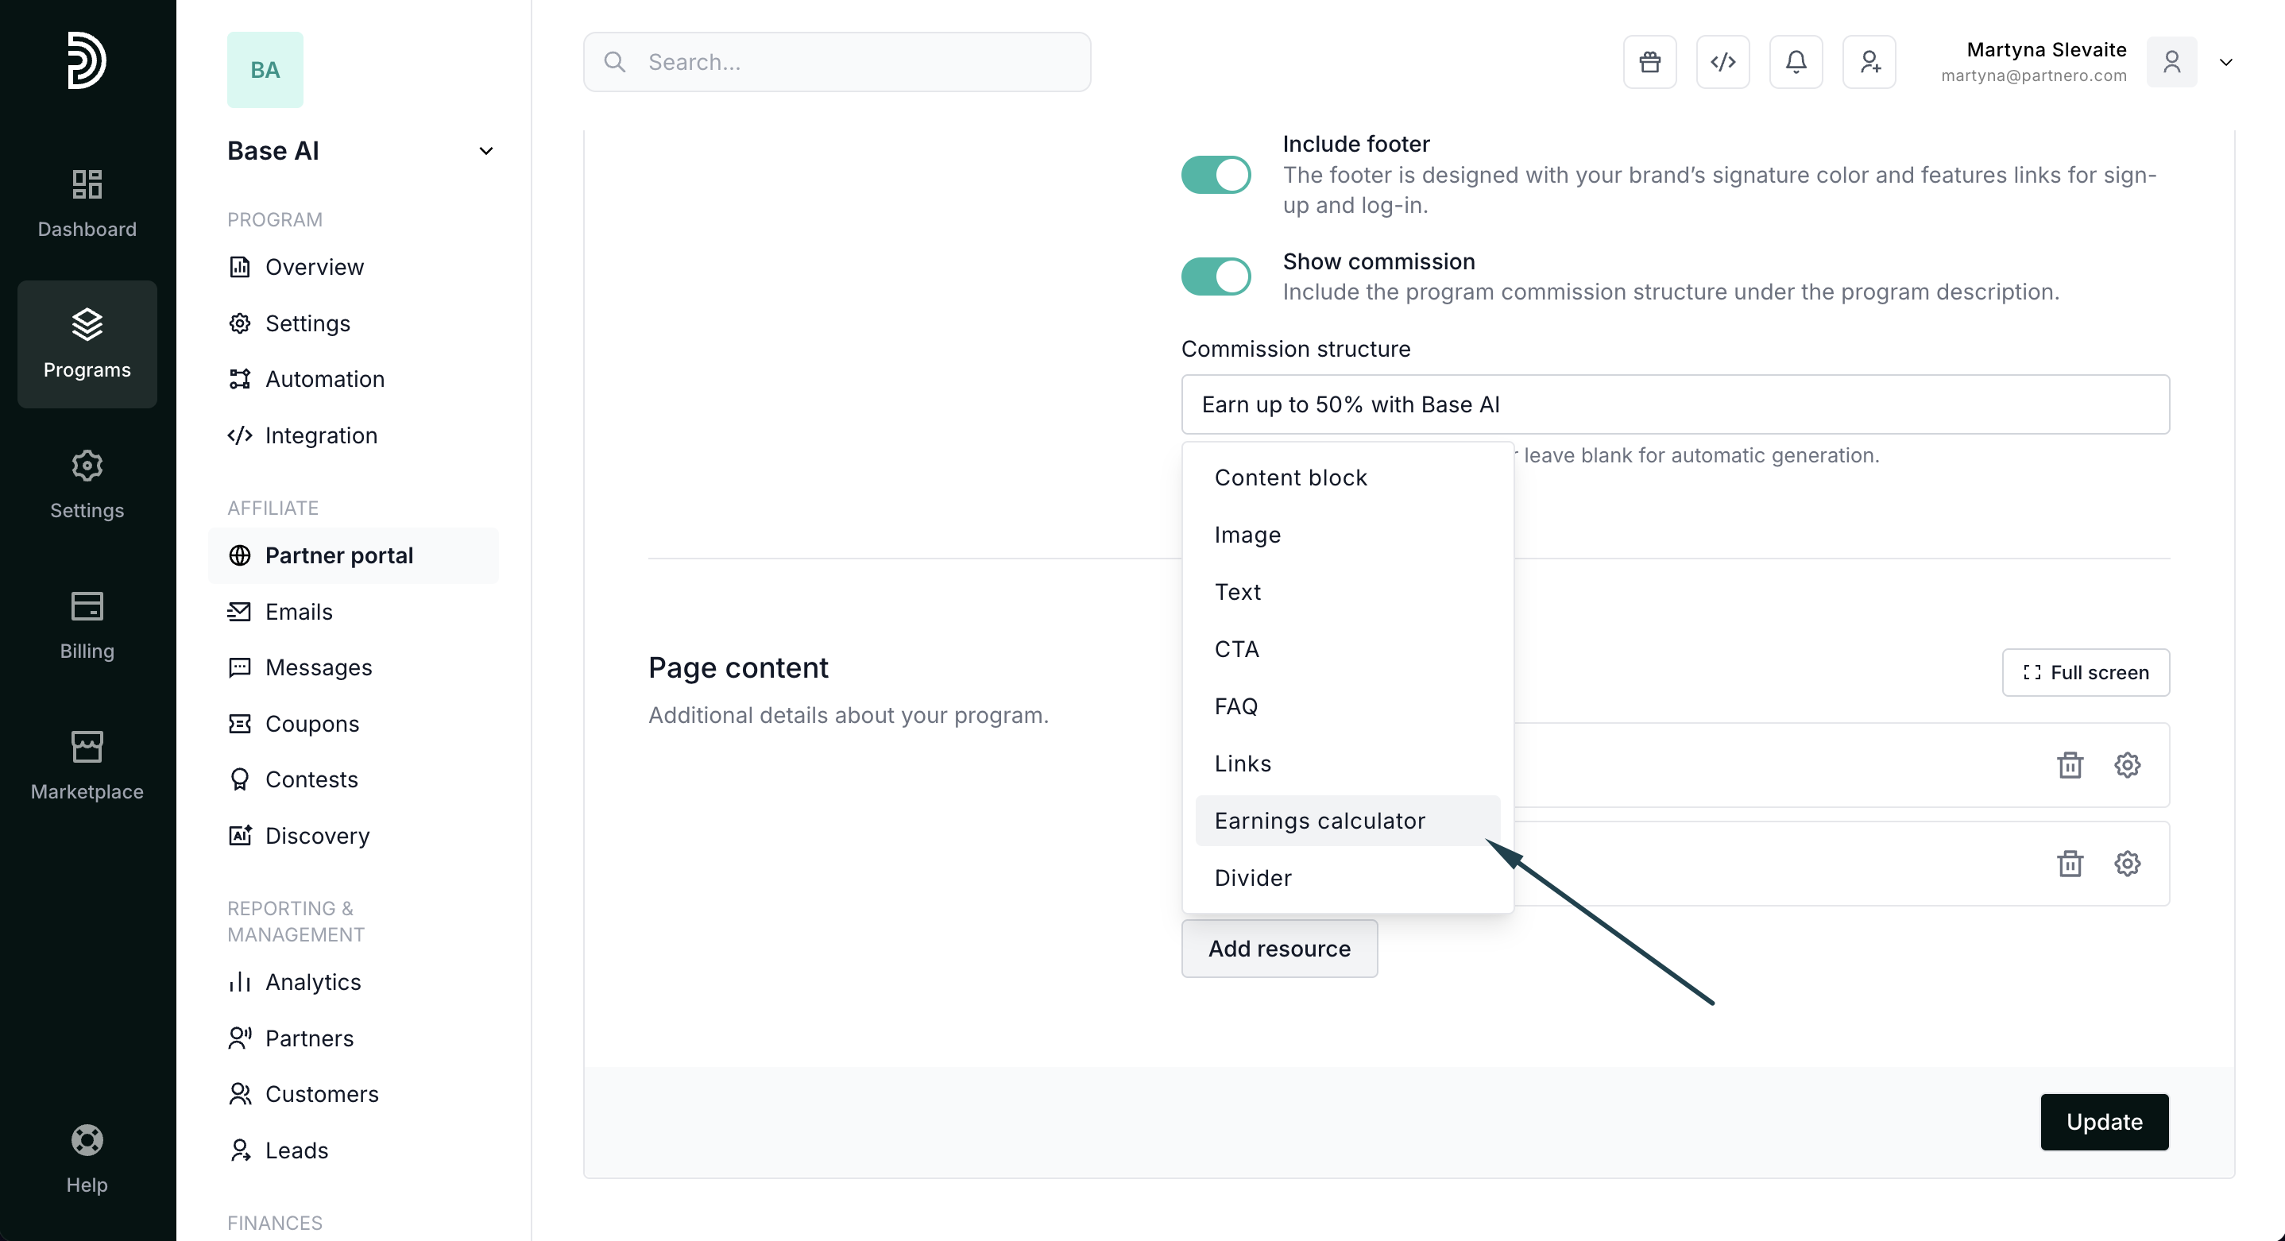Screen dimensions: 2285x1241
Task: Choose FAQ in the resource menu
Action: click(x=1235, y=706)
